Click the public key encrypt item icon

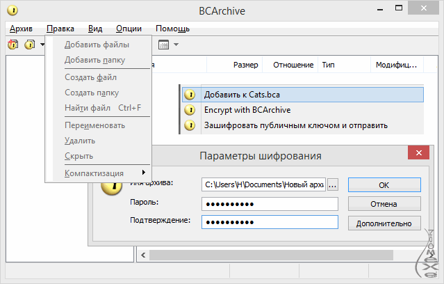pyautogui.click(x=190, y=126)
